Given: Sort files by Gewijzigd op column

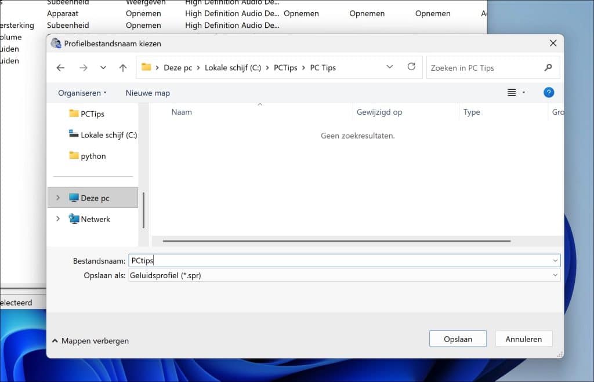Looking at the screenshot, I should (379, 112).
